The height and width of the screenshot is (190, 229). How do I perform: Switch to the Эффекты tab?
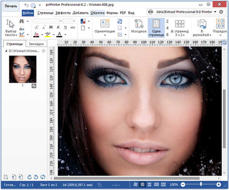coord(63,13)
